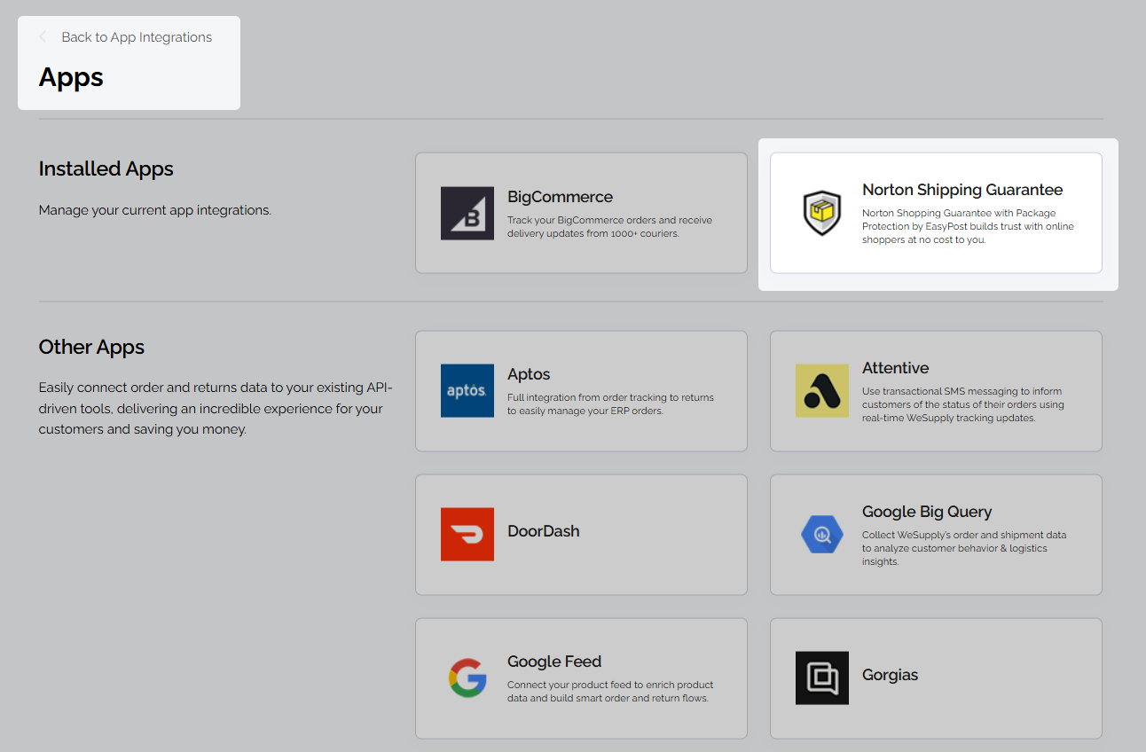Select the Attentive app title

point(896,368)
